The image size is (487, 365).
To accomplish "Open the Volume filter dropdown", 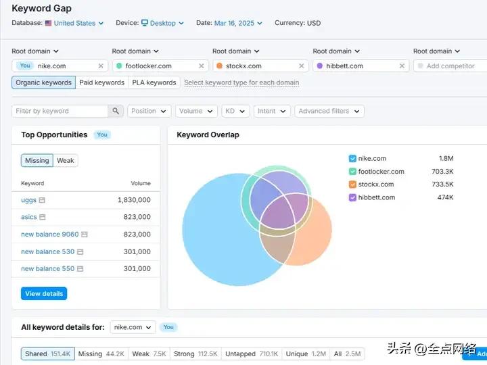I will pos(196,111).
